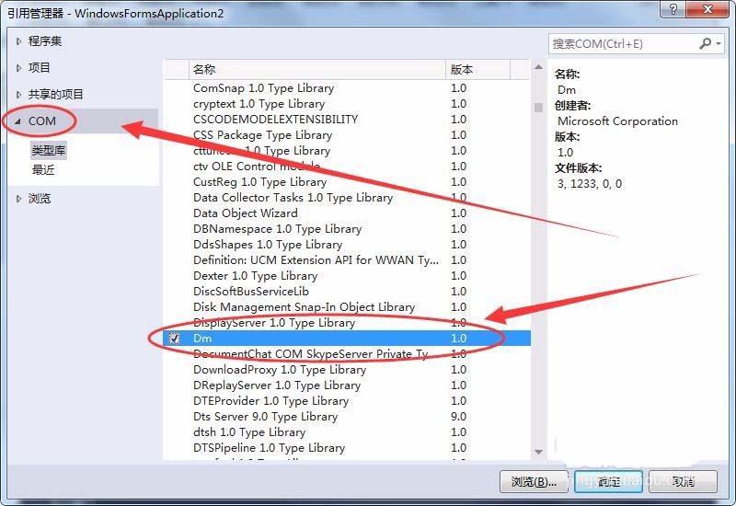Click the 浏览(B)... button

[x=534, y=481]
